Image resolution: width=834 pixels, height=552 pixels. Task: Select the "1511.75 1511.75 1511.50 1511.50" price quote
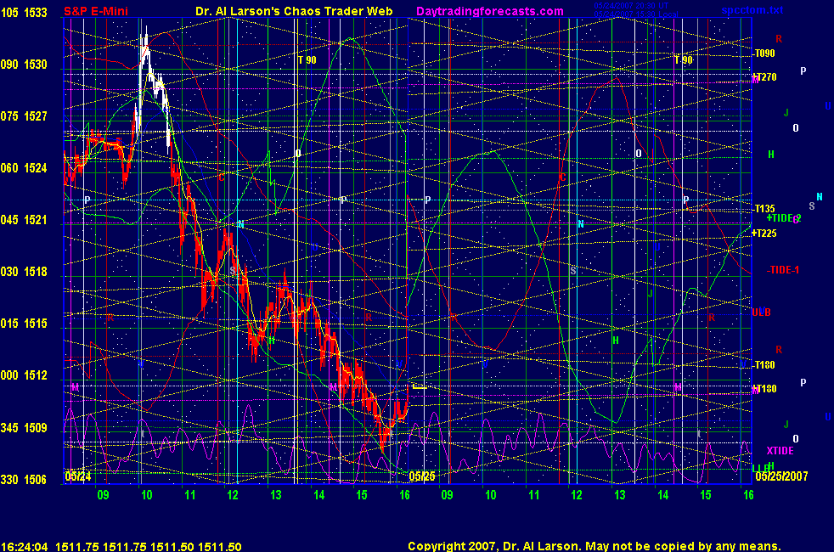(149, 546)
